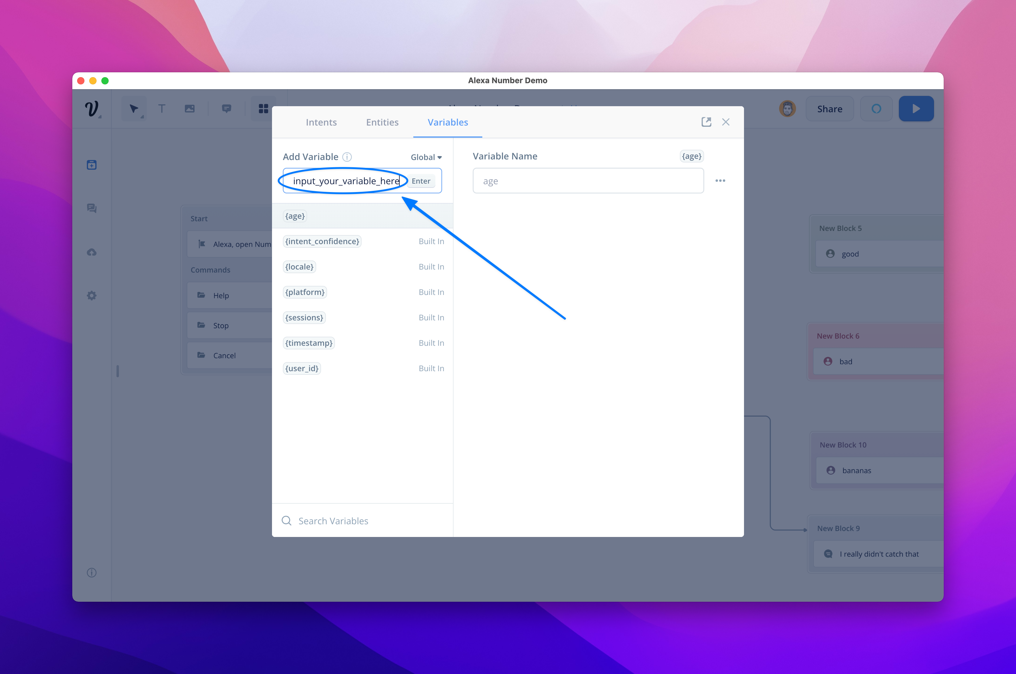Select the Variables tab

pos(448,122)
